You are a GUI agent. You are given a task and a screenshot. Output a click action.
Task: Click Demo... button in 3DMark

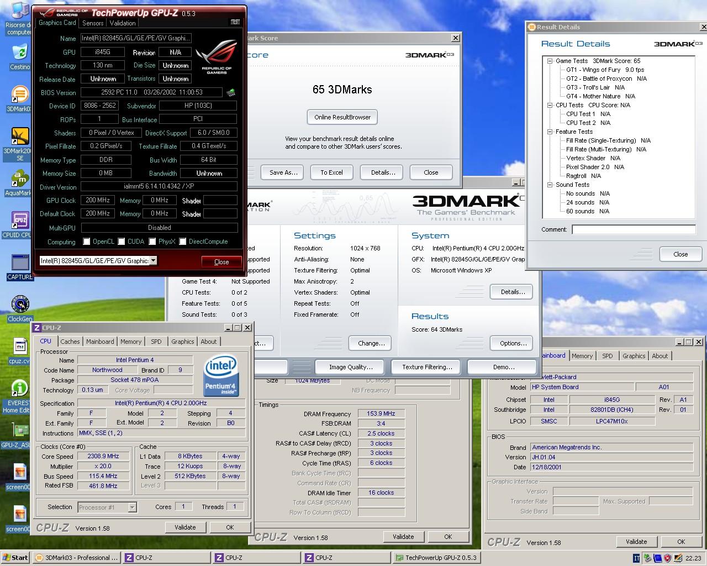coord(503,367)
